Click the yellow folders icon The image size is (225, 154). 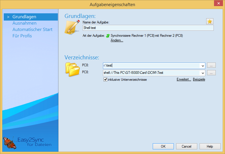[72, 69]
